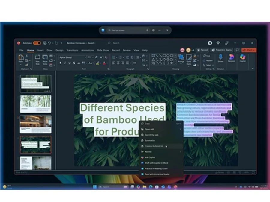Click the Record button beside Present in Teams
The image size is (270, 202).
[202, 50]
